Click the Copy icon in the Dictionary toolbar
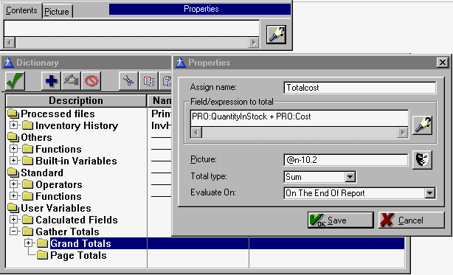The width and height of the screenshot is (453, 275). tap(148, 81)
